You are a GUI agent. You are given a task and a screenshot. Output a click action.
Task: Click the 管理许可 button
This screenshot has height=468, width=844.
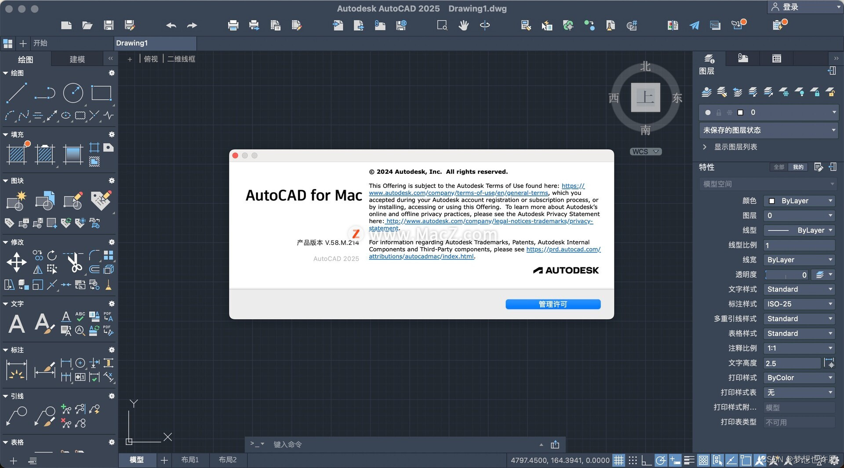pos(553,304)
